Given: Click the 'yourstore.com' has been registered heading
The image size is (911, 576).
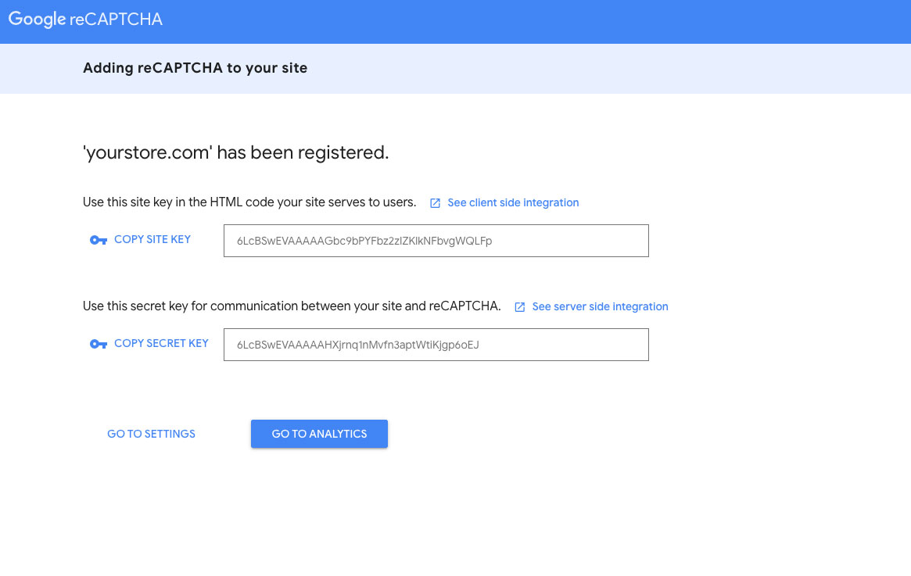Looking at the screenshot, I should click(x=235, y=152).
